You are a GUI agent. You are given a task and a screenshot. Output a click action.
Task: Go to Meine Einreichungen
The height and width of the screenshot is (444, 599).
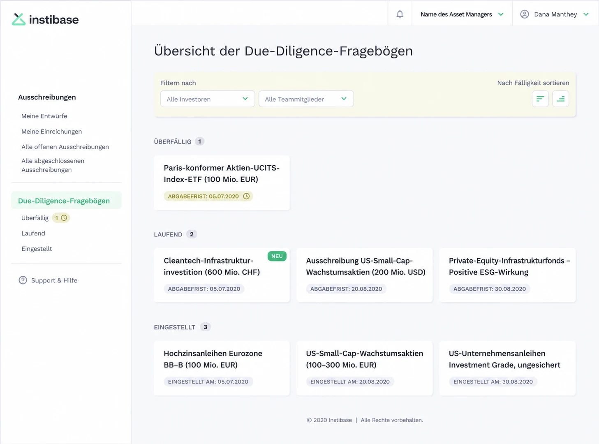pyautogui.click(x=52, y=132)
